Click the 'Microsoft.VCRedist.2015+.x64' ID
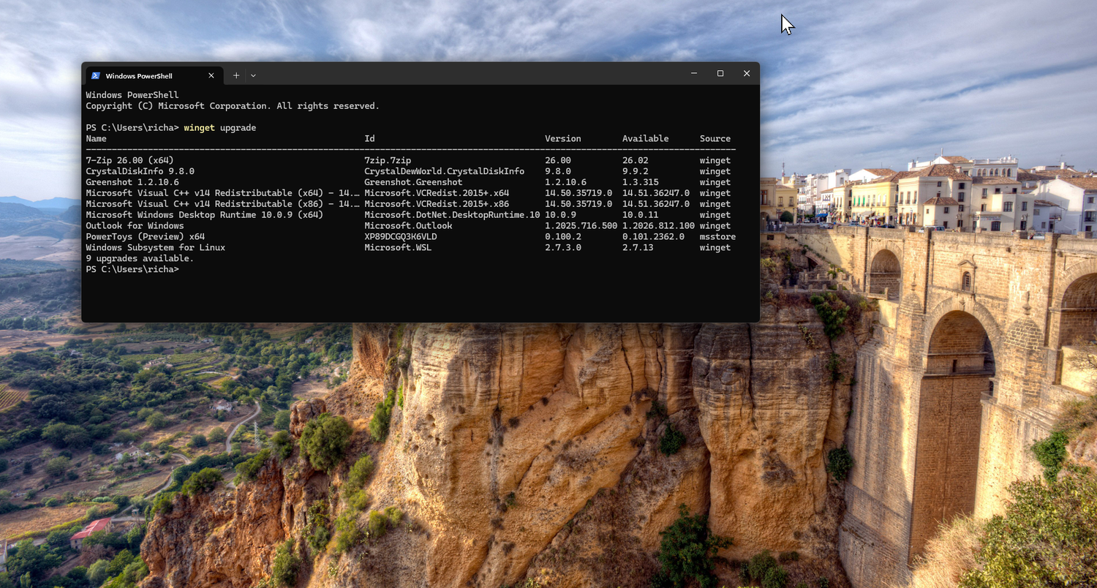 (x=437, y=193)
